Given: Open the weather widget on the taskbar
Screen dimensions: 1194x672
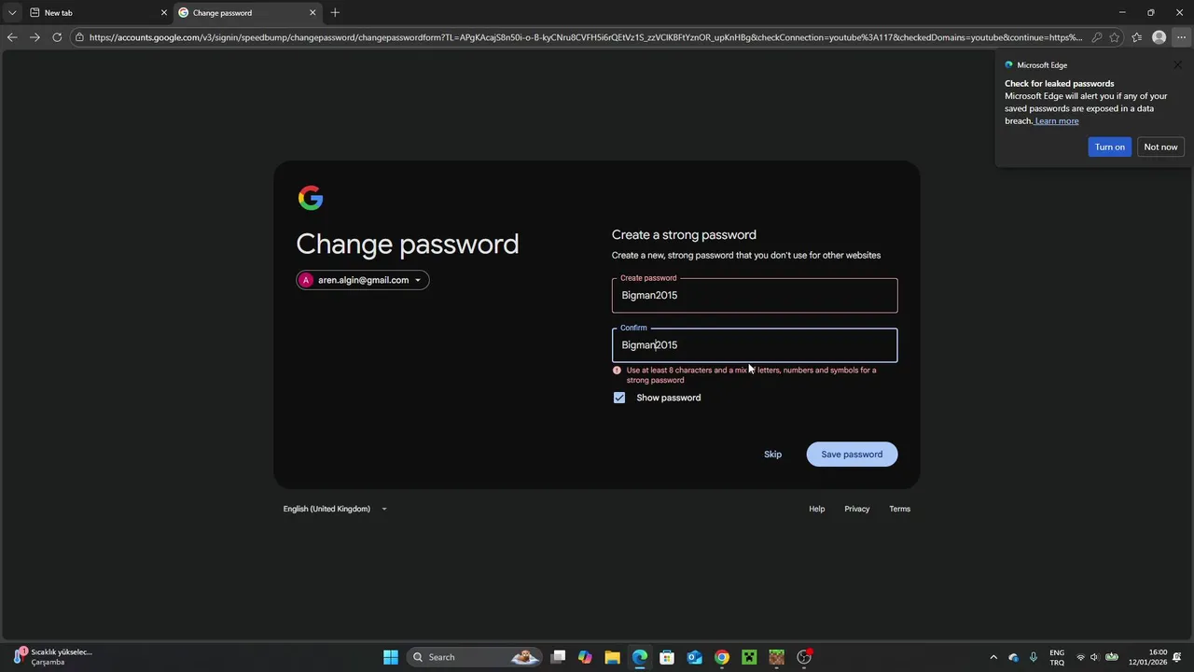Looking at the screenshot, I should pos(51,657).
